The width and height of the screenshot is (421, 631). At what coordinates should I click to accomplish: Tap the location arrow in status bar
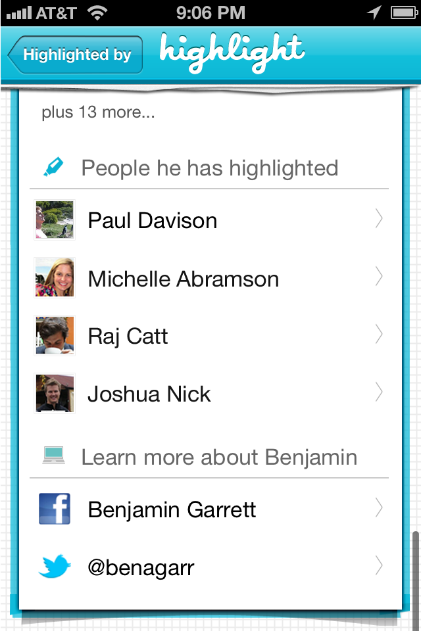374,12
